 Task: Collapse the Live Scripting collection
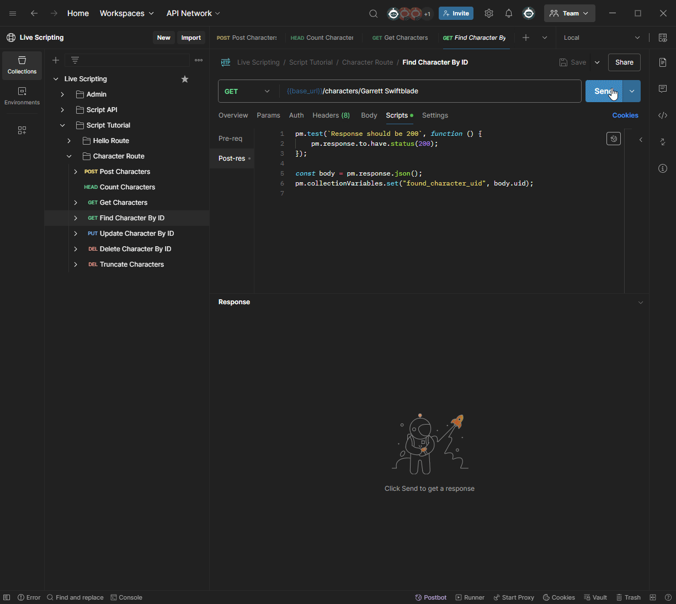[56, 79]
